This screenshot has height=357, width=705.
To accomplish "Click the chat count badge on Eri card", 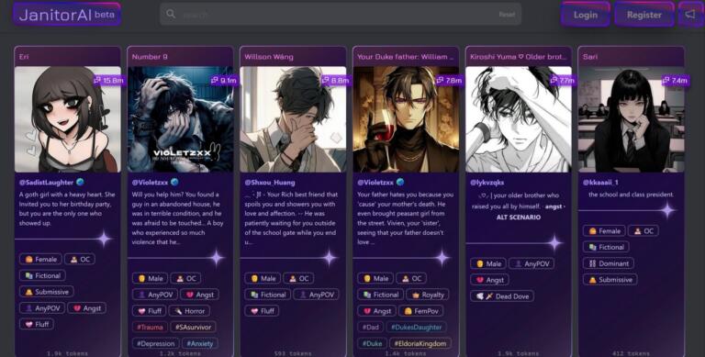I will click(x=109, y=81).
